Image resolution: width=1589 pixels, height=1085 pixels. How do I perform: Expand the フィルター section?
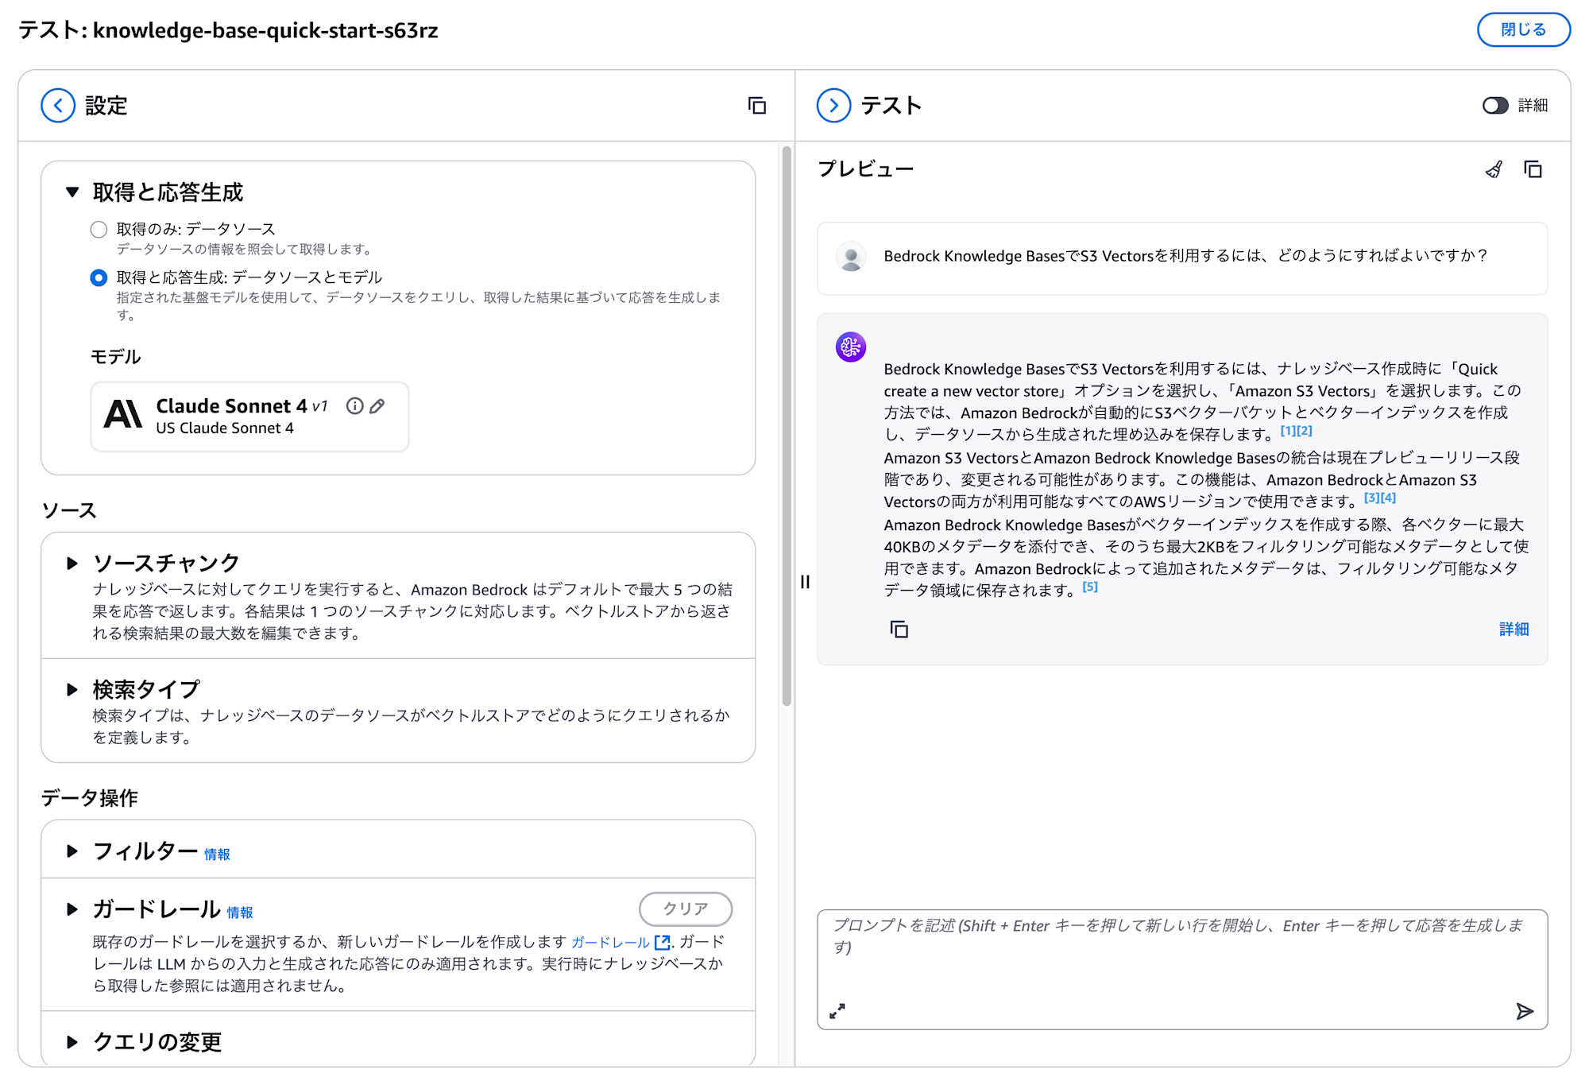click(x=72, y=851)
